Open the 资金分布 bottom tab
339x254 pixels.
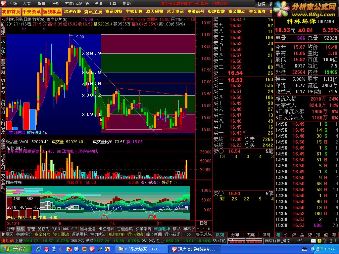pos(43,234)
